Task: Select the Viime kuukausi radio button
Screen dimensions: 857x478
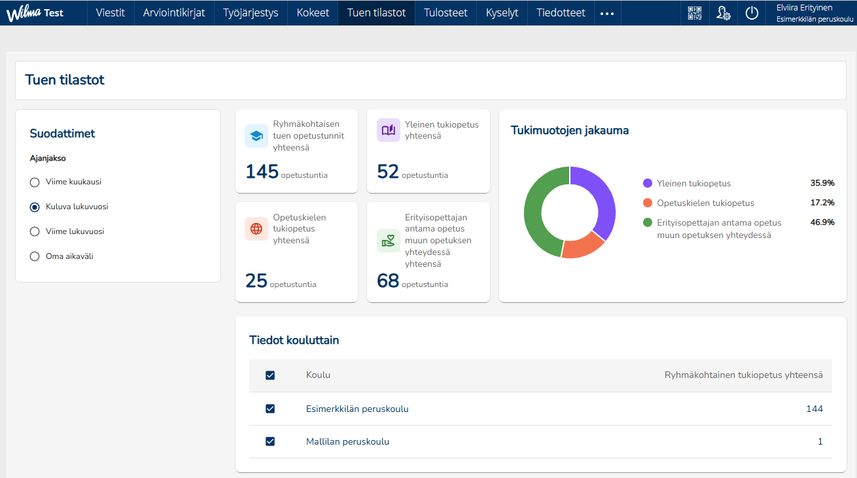Action: (35, 182)
